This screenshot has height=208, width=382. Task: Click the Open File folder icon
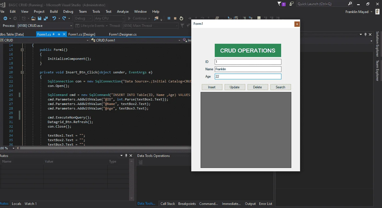pyautogui.click(x=33, y=18)
